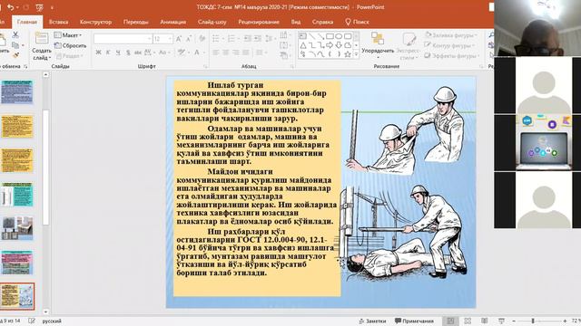Click the clear formatting icon
This screenshot has height=326, width=581.
tap(202, 39)
